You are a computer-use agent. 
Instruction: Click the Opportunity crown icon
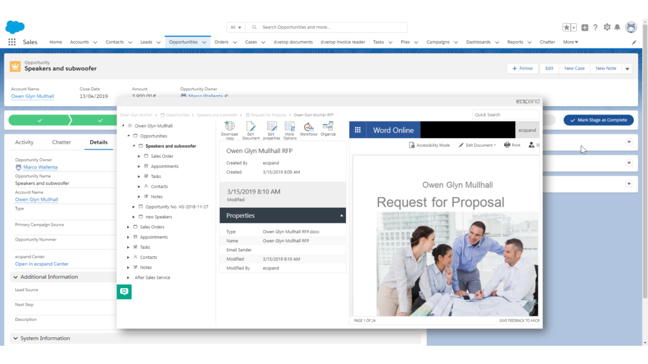tap(16, 66)
